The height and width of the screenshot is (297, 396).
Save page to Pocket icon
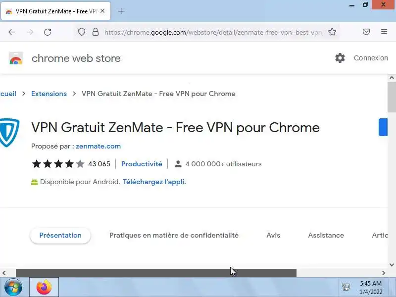click(366, 32)
